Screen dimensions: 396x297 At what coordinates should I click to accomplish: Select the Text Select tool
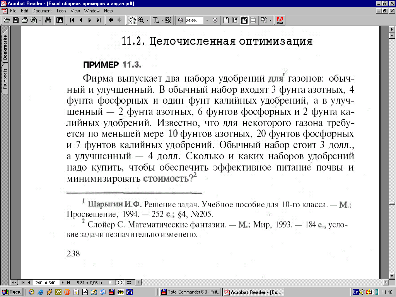(x=155, y=20)
